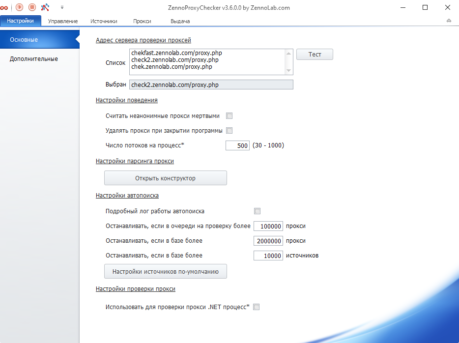Toggle 'Подробный лог работы автопоиска'
Screen dimensions: 459x343
[257, 211]
